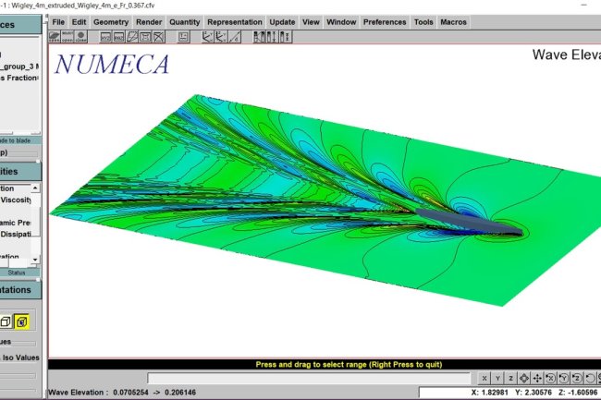Toggle the wireframe cube representation button
This screenshot has width=601, height=400.
(6, 321)
